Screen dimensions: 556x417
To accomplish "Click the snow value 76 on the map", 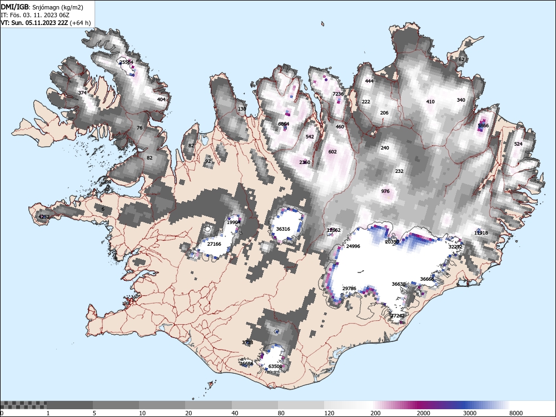I will click(x=140, y=128).
